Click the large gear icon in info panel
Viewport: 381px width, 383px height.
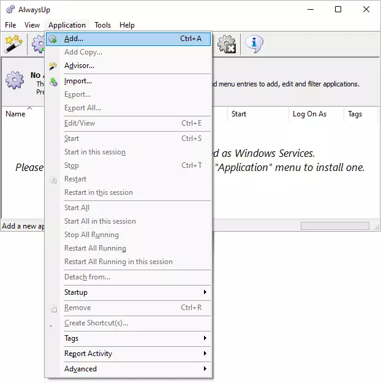(x=15, y=80)
